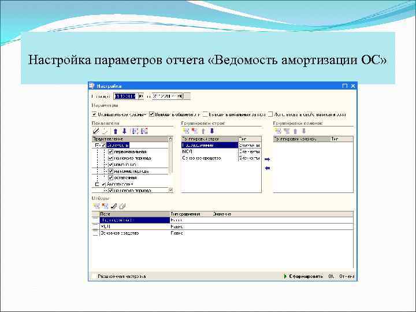This screenshot has width=416, height=312.
Task: Move grouping to columns with right arrow
Action: coord(268,159)
